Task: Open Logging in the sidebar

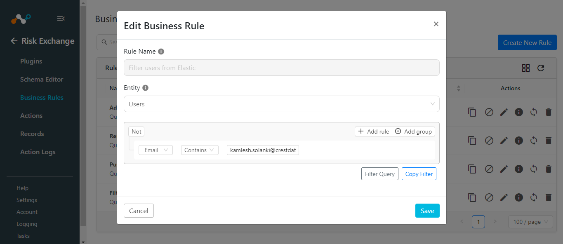Action: pos(27,224)
